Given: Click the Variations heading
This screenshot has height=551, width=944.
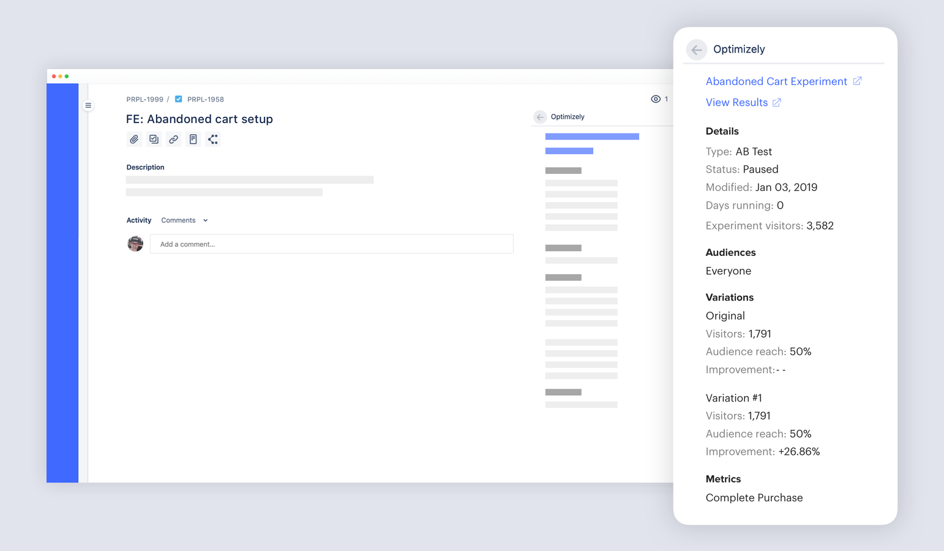Looking at the screenshot, I should (730, 298).
